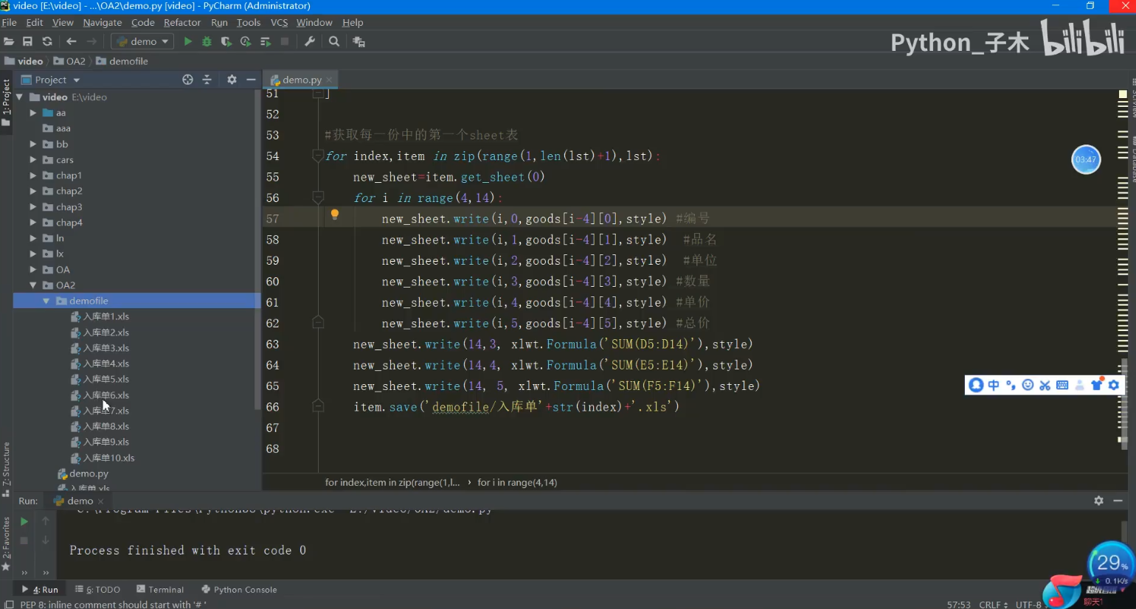Image resolution: width=1136 pixels, height=609 pixels.
Task: Click OA2 in the breadcrumb path
Action: point(69,61)
